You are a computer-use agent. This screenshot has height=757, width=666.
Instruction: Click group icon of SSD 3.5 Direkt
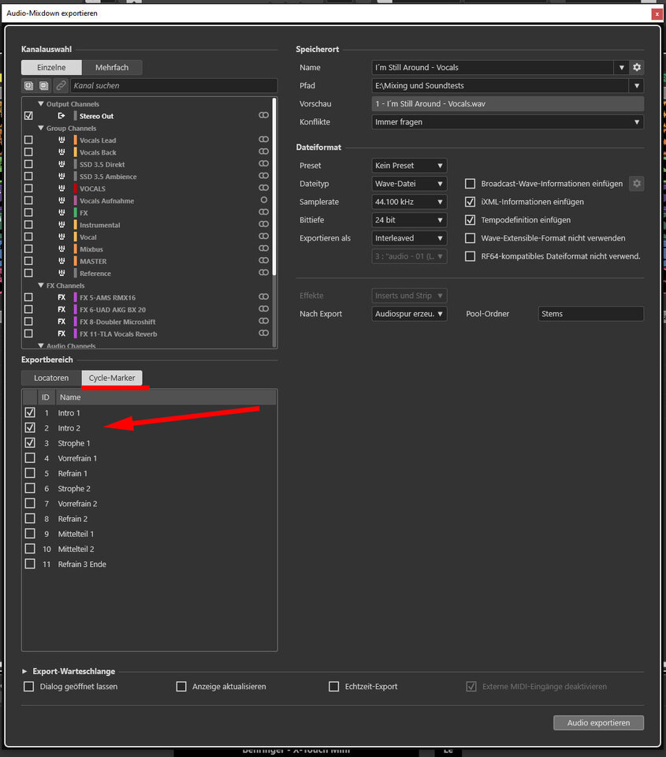61,164
